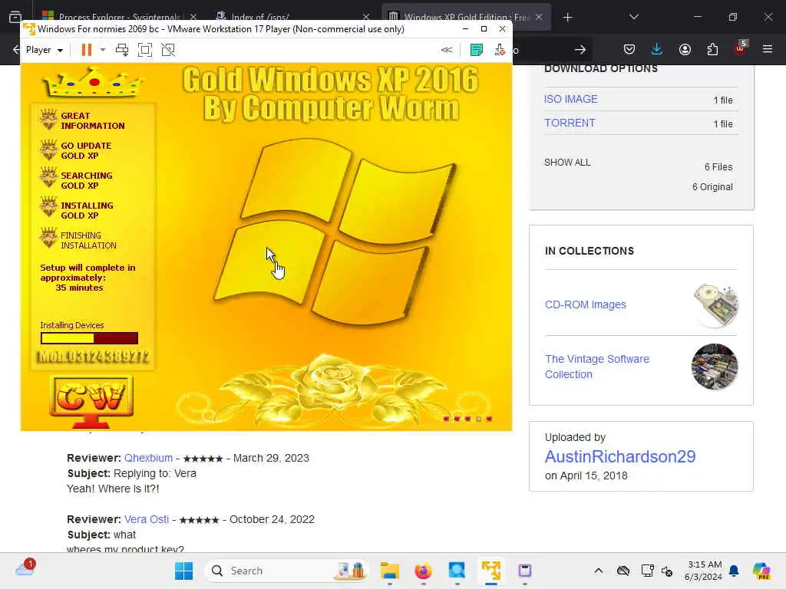This screenshot has height=589, width=786.
Task: Click the Firefox view icon
Action: pyautogui.click(x=15, y=17)
